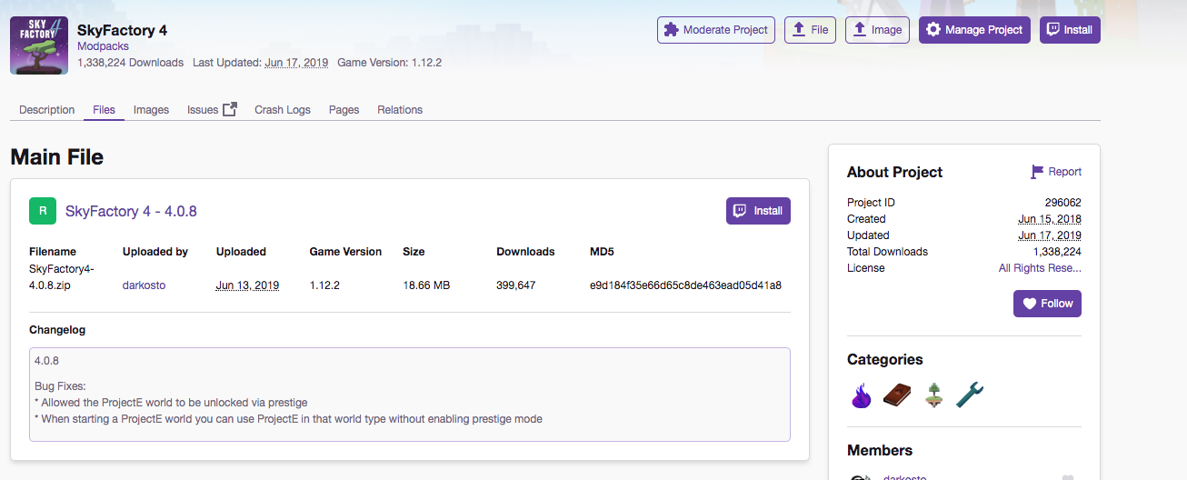Click the file size 18.66 MB
The width and height of the screenshot is (1187, 480).
tap(426, 285)
